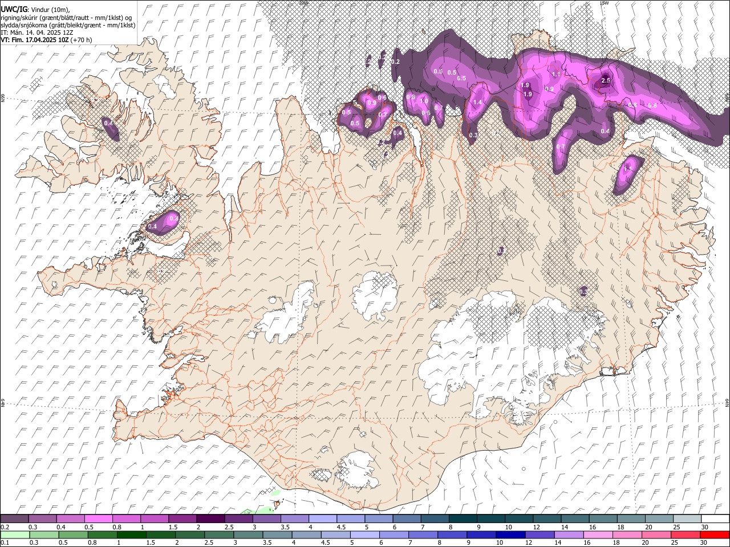Select the violet 12–14 rain swatch
Viewport: 730px width, 547px height.
click(x=540, y=535)
